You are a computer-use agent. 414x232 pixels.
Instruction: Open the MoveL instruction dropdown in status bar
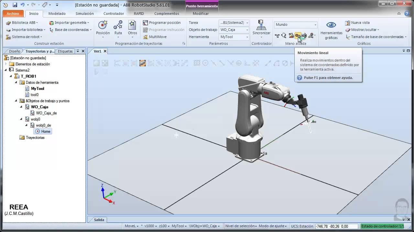click(132, 226)
